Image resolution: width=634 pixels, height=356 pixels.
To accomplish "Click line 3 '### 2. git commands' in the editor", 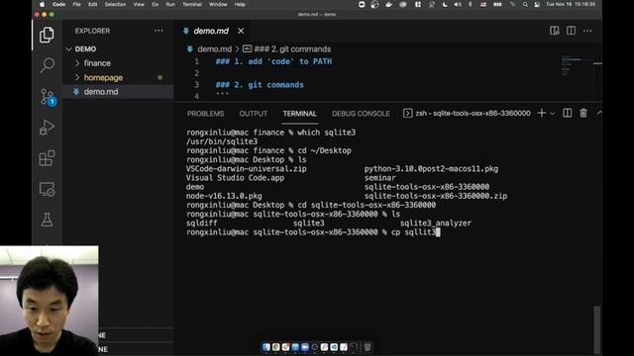I will [x=260, y=85].
